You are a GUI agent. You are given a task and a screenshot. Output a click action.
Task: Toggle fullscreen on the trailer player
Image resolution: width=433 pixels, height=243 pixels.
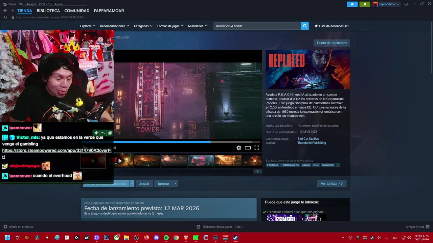[257, 148]
